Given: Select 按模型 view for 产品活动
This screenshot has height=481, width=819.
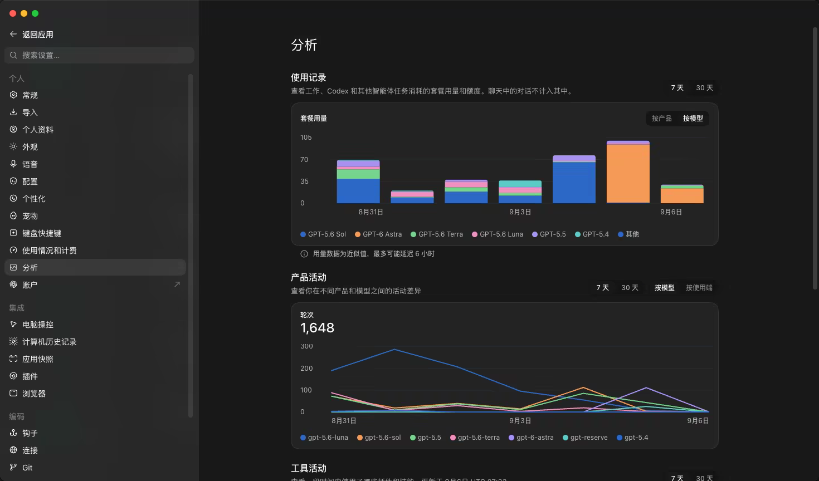Looking at the screenshot, I should point(664,288).
